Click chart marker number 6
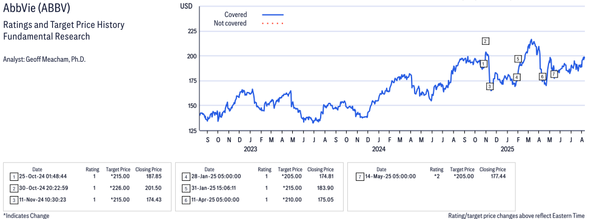Viewport: 591px width, 219px height. [x=543, y=76]
